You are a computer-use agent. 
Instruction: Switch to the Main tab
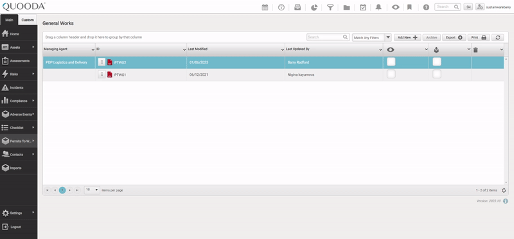point(9,20)
